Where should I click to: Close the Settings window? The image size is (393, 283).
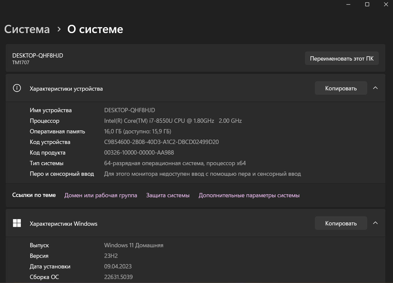[x=386, y=4]
